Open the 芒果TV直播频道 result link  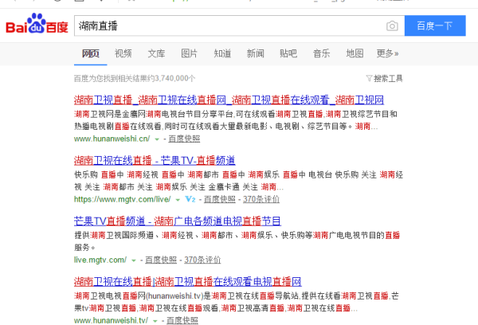tap(178, 221)
